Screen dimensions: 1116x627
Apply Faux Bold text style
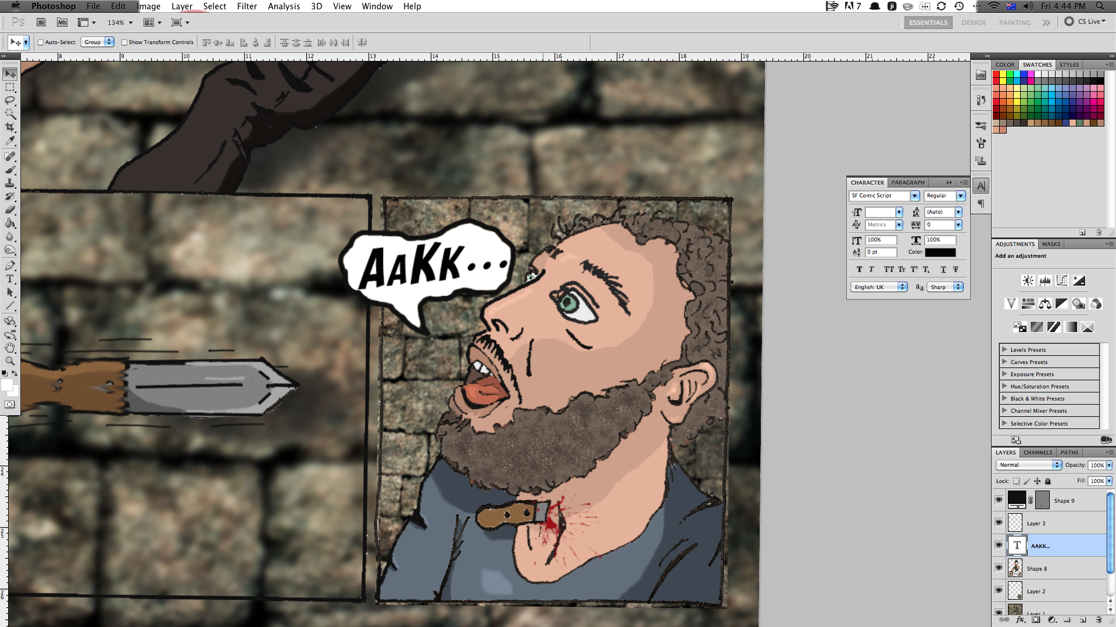tap(859, 269)
